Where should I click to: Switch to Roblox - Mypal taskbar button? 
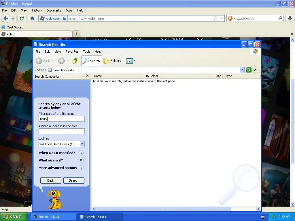(53, 217)
